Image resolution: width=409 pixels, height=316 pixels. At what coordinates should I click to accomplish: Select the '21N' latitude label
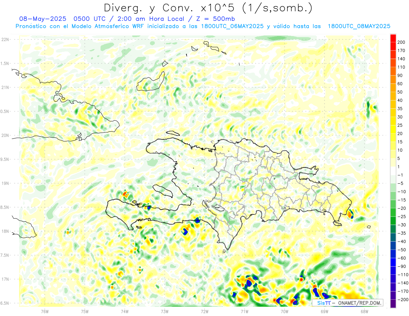click(5, 88)
